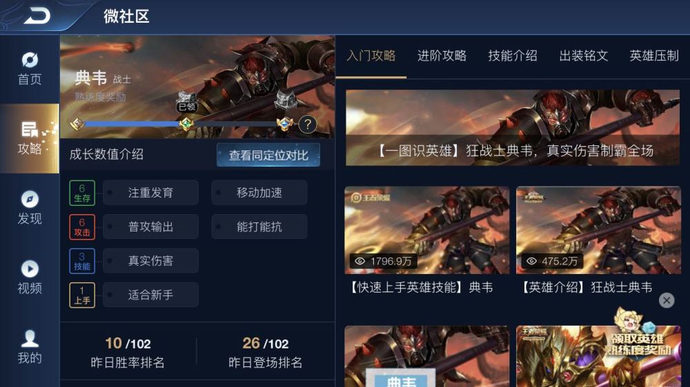Image resolution: width=690 pixels, height=387 pixels.
Task: Click the 查看同定位对比 button
Action: 268,155
